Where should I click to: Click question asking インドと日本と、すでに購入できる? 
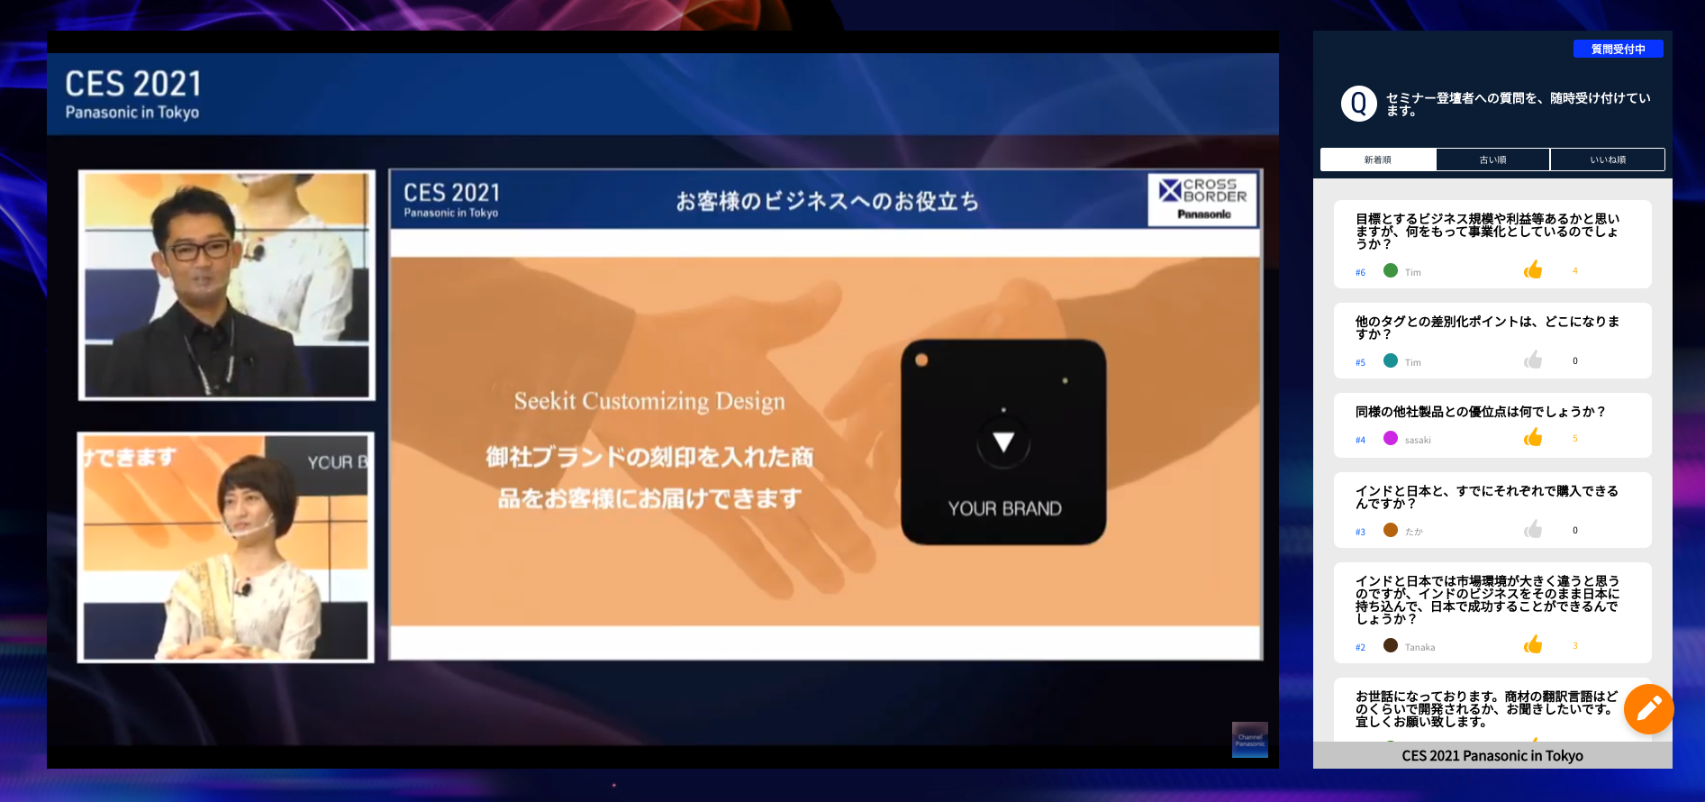1487,497
